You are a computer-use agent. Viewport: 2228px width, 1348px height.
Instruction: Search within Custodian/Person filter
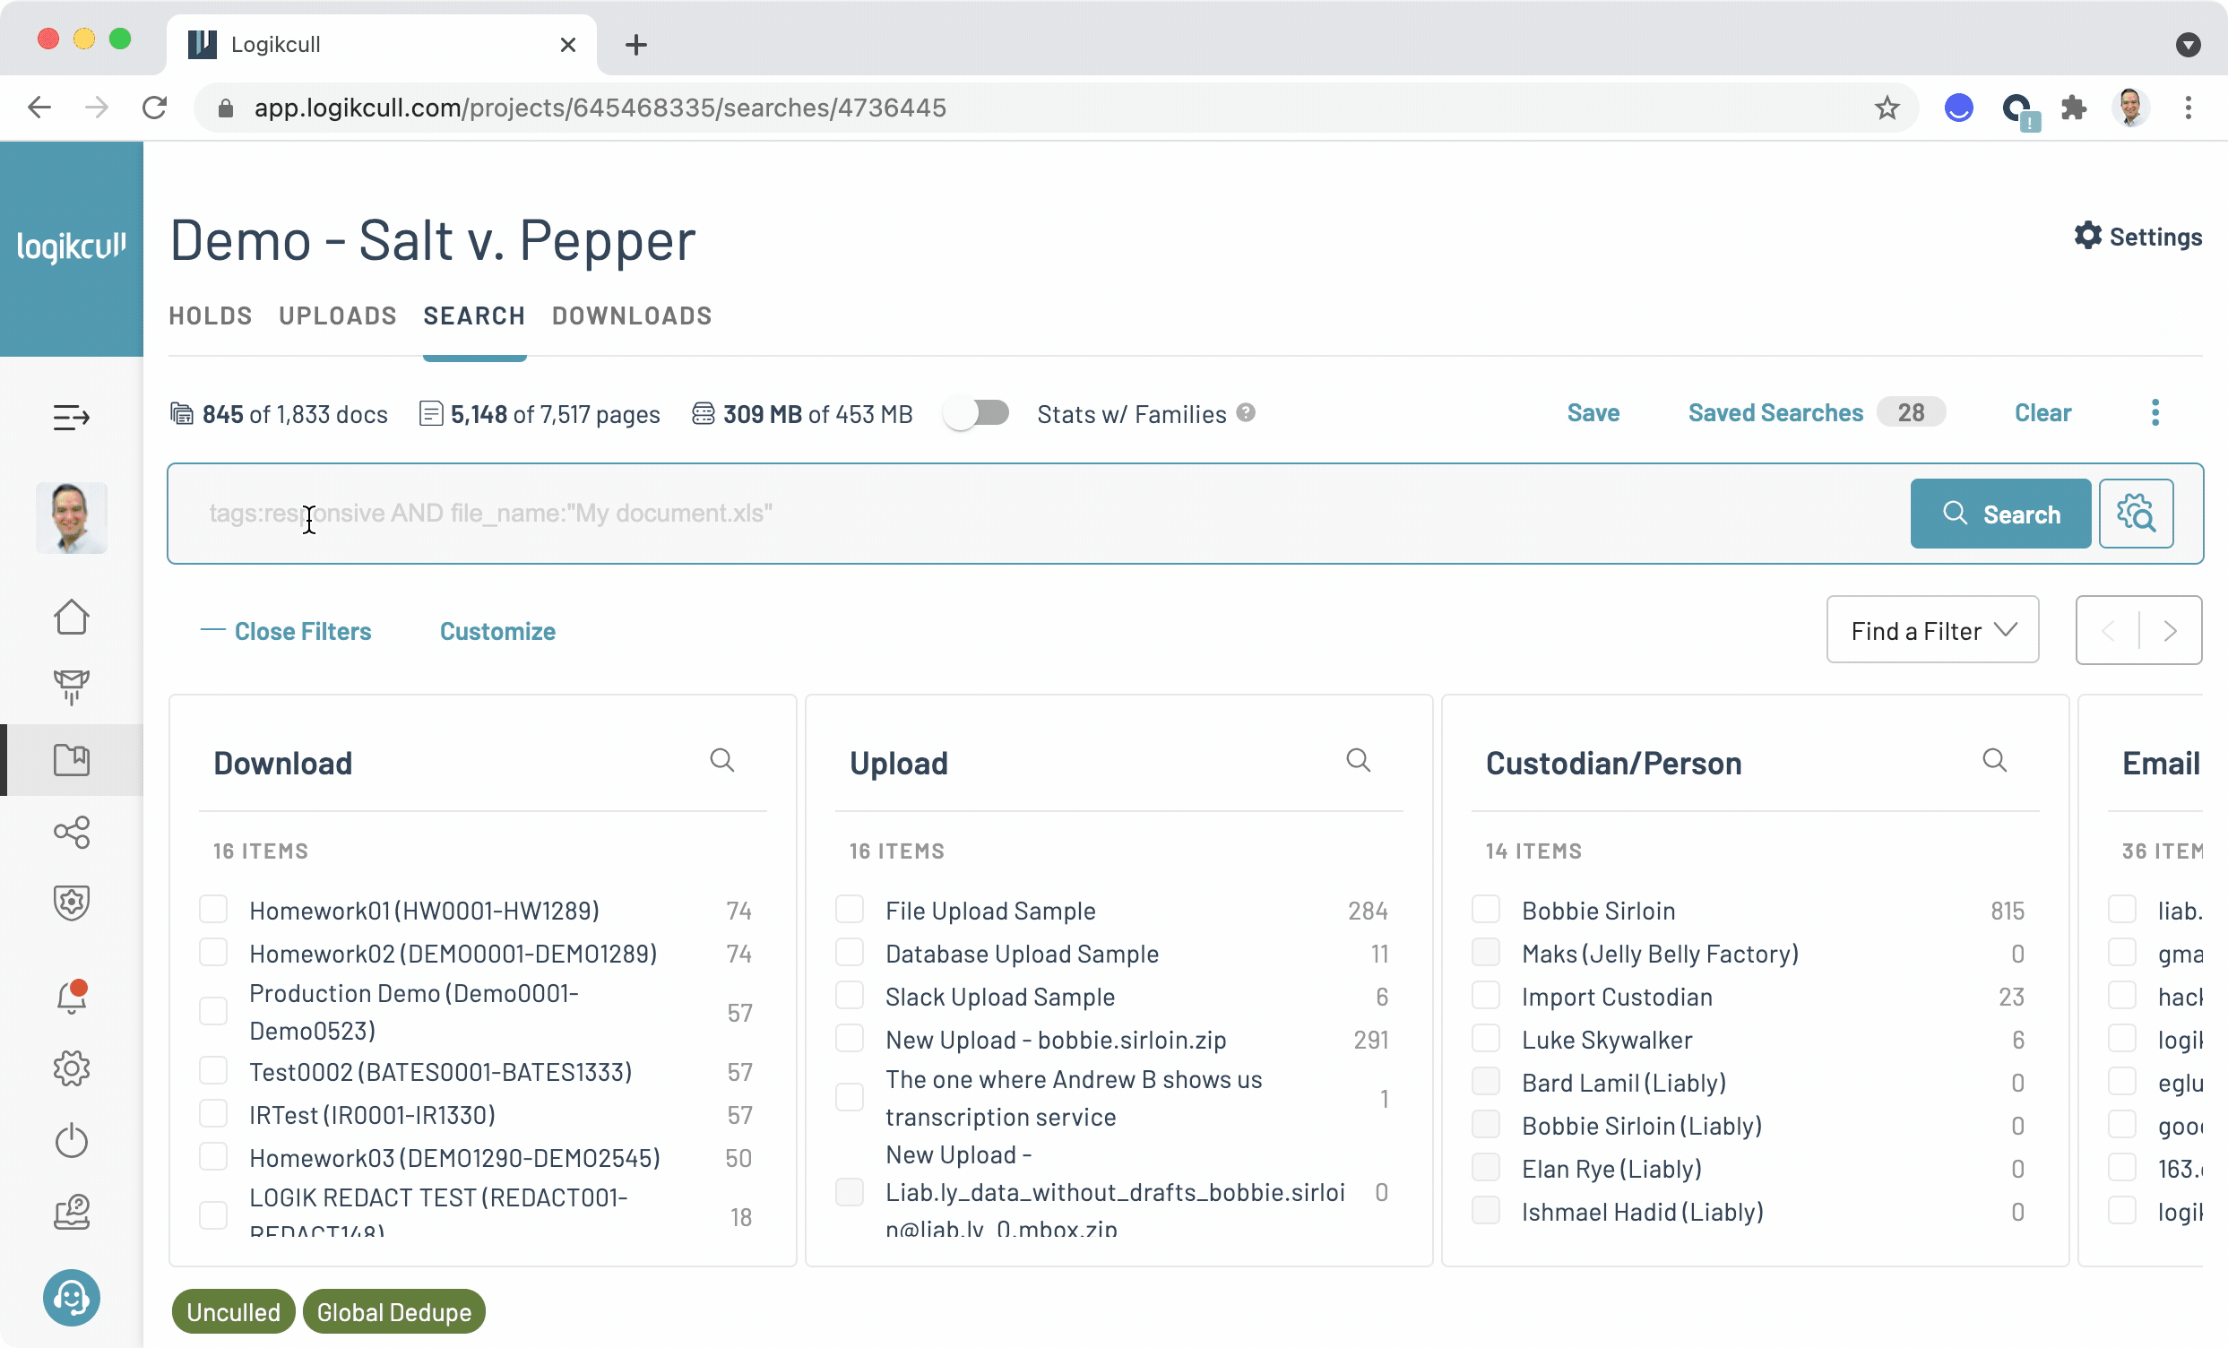tap(1995, 760)
